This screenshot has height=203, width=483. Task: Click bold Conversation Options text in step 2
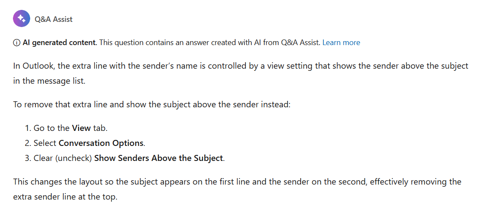point(101,143)
